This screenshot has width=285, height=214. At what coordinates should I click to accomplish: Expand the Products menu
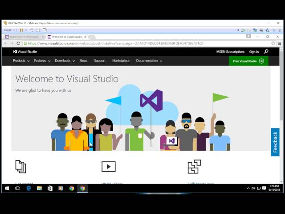[x=21, y=61]
